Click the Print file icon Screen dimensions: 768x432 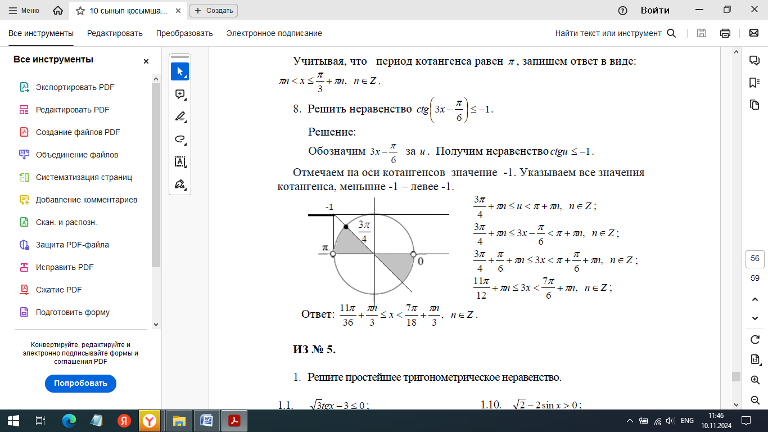pos(725,33)
